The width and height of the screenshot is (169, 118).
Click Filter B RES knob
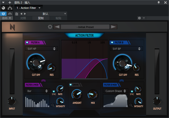137,68
